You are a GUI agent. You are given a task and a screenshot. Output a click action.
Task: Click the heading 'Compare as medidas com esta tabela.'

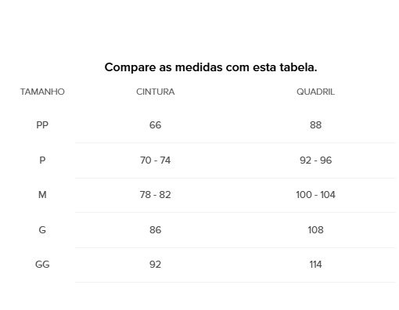coord(210,67)
